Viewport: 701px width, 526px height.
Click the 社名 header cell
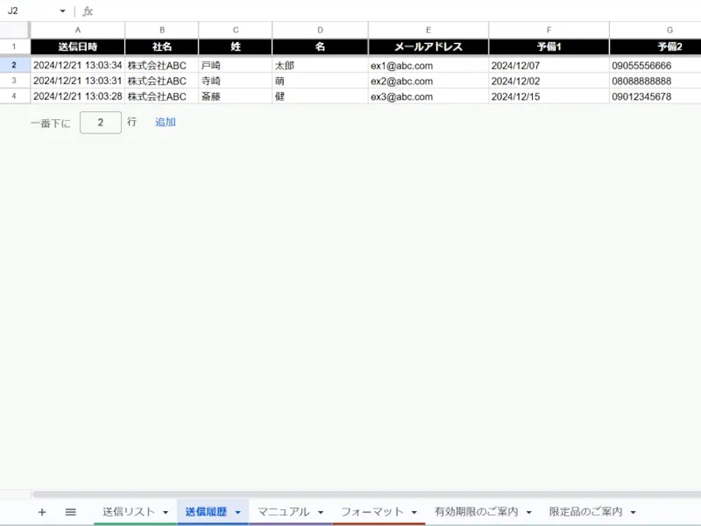tap(162, 46)
